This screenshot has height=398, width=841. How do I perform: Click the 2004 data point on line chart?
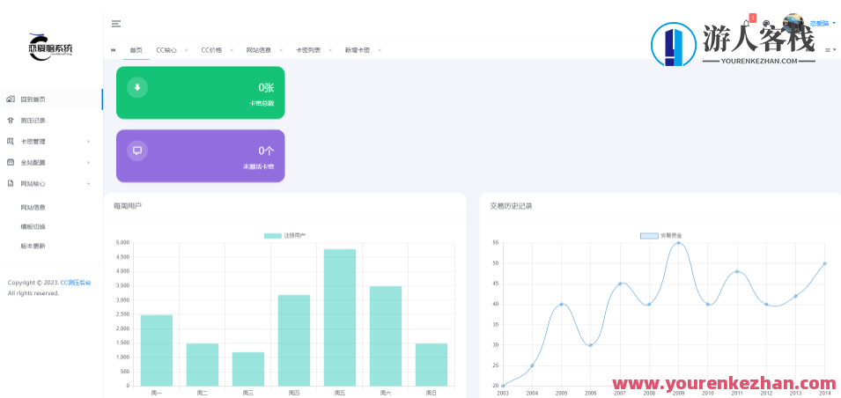point(532,365)
